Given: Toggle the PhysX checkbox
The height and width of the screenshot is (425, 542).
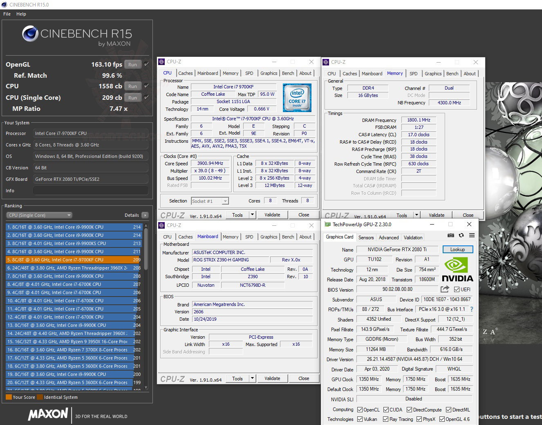Looking at the screenshot, I should click(419, 419).
